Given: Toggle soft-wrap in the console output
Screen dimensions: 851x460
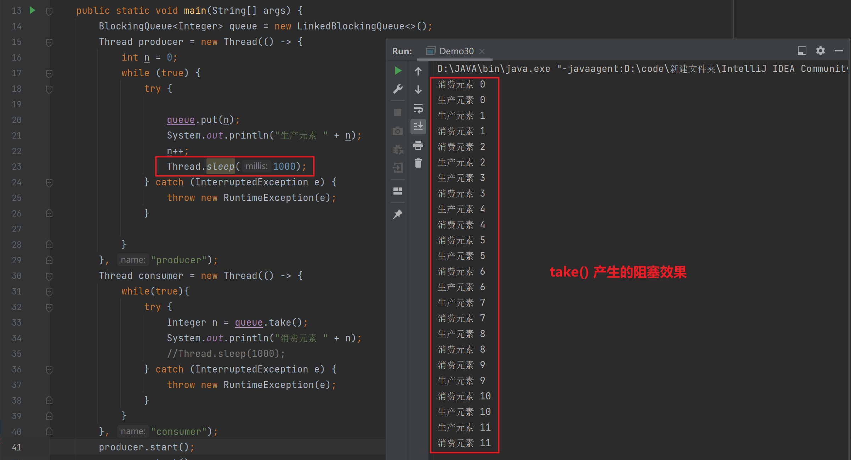Looking at the screenshot, I should (x=418, y=108).
